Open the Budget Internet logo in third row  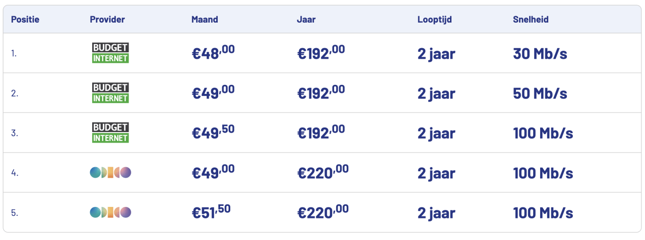click(110, 133)
